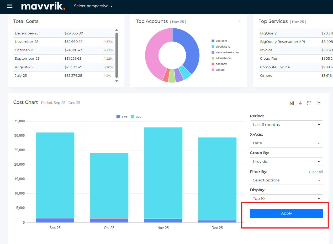Switch chart type using bar chart icon
The image size is (333, 244).
(292, 103)
